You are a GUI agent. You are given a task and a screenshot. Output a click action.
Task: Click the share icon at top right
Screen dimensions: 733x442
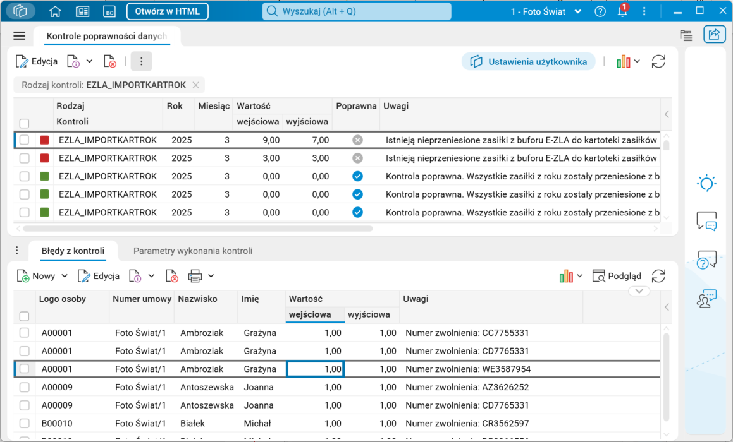point(714,35)
